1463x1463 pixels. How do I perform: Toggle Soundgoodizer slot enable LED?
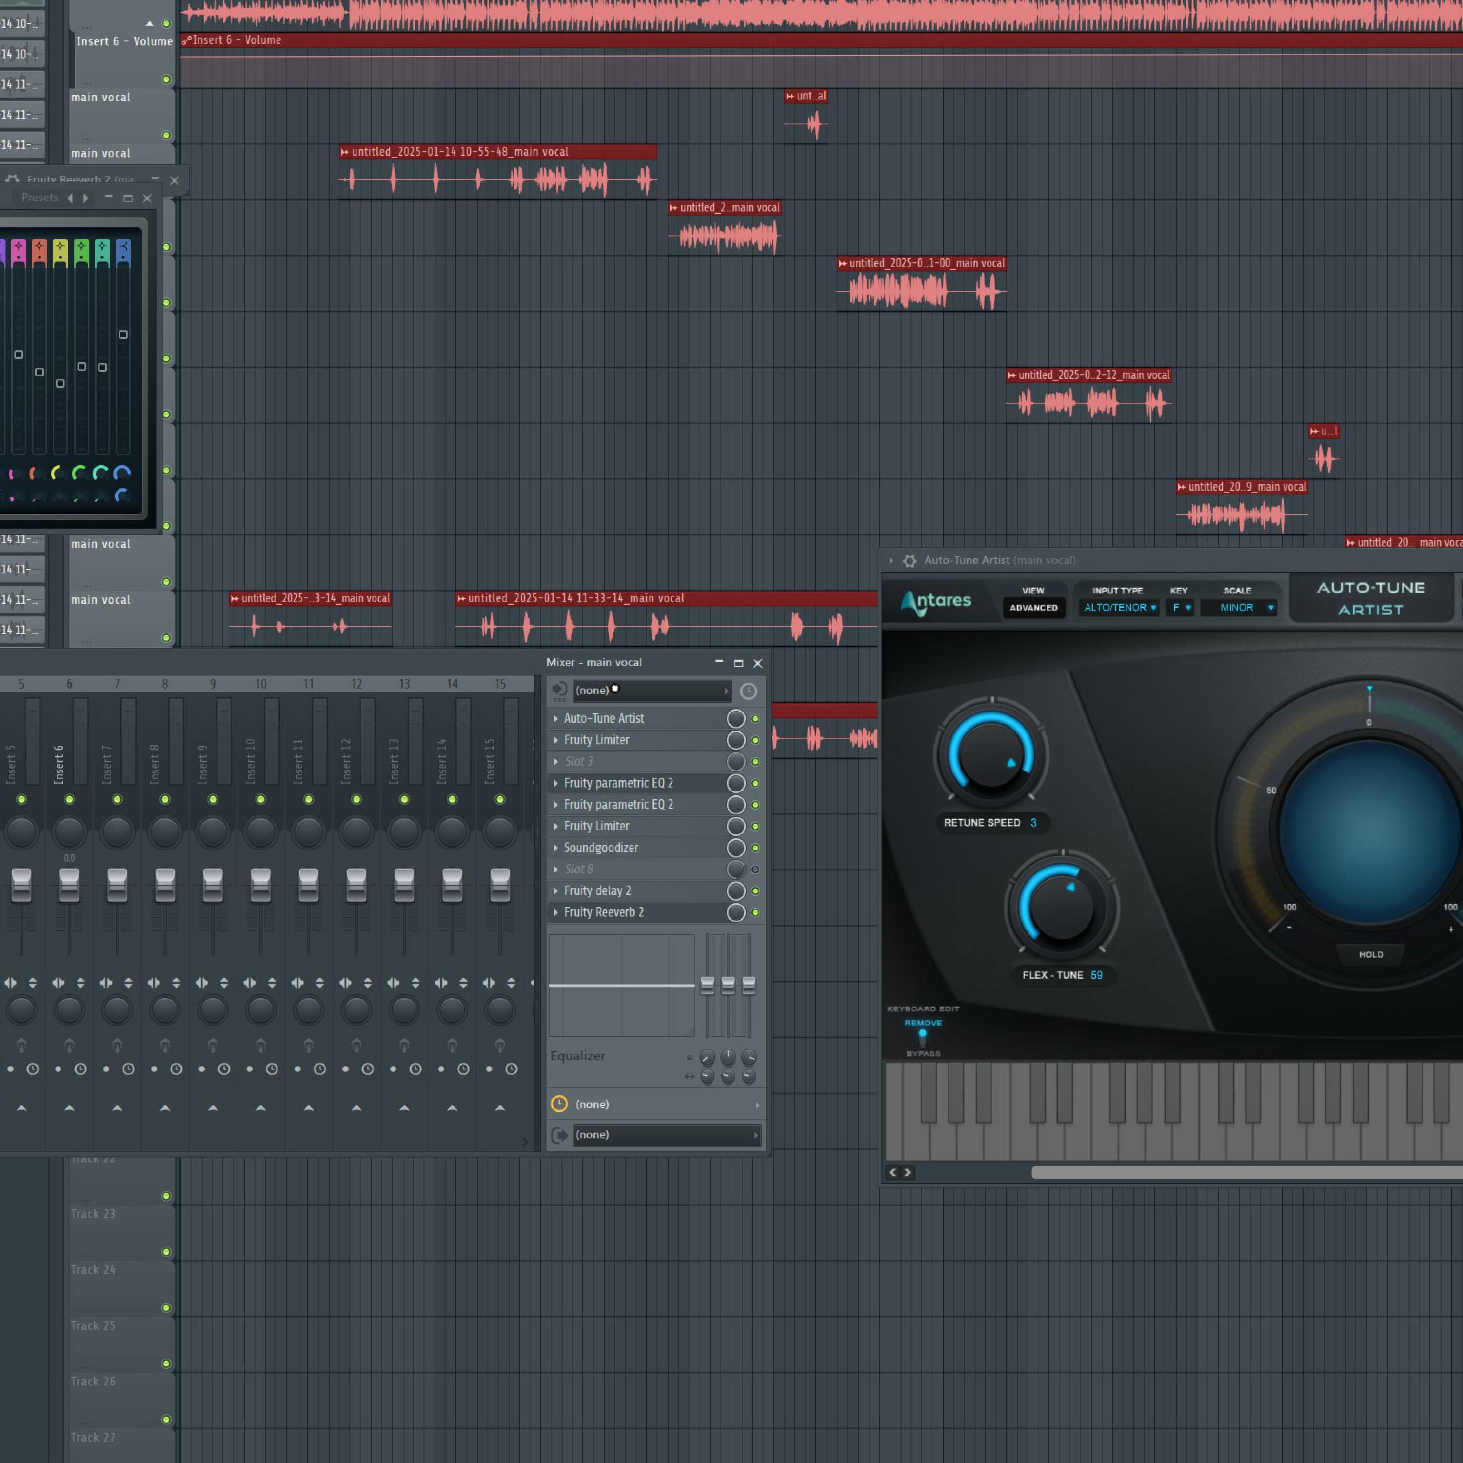click(755, 848)
